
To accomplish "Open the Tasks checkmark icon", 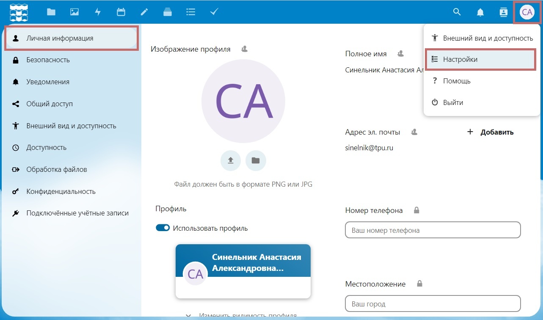I will 214,12.
